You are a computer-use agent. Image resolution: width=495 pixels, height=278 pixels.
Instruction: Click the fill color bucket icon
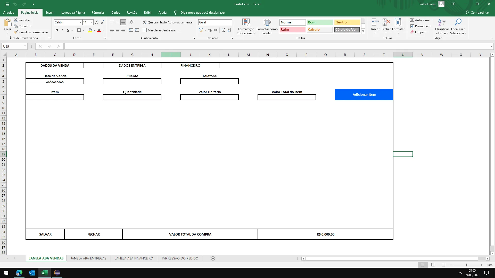pos(90,30)
